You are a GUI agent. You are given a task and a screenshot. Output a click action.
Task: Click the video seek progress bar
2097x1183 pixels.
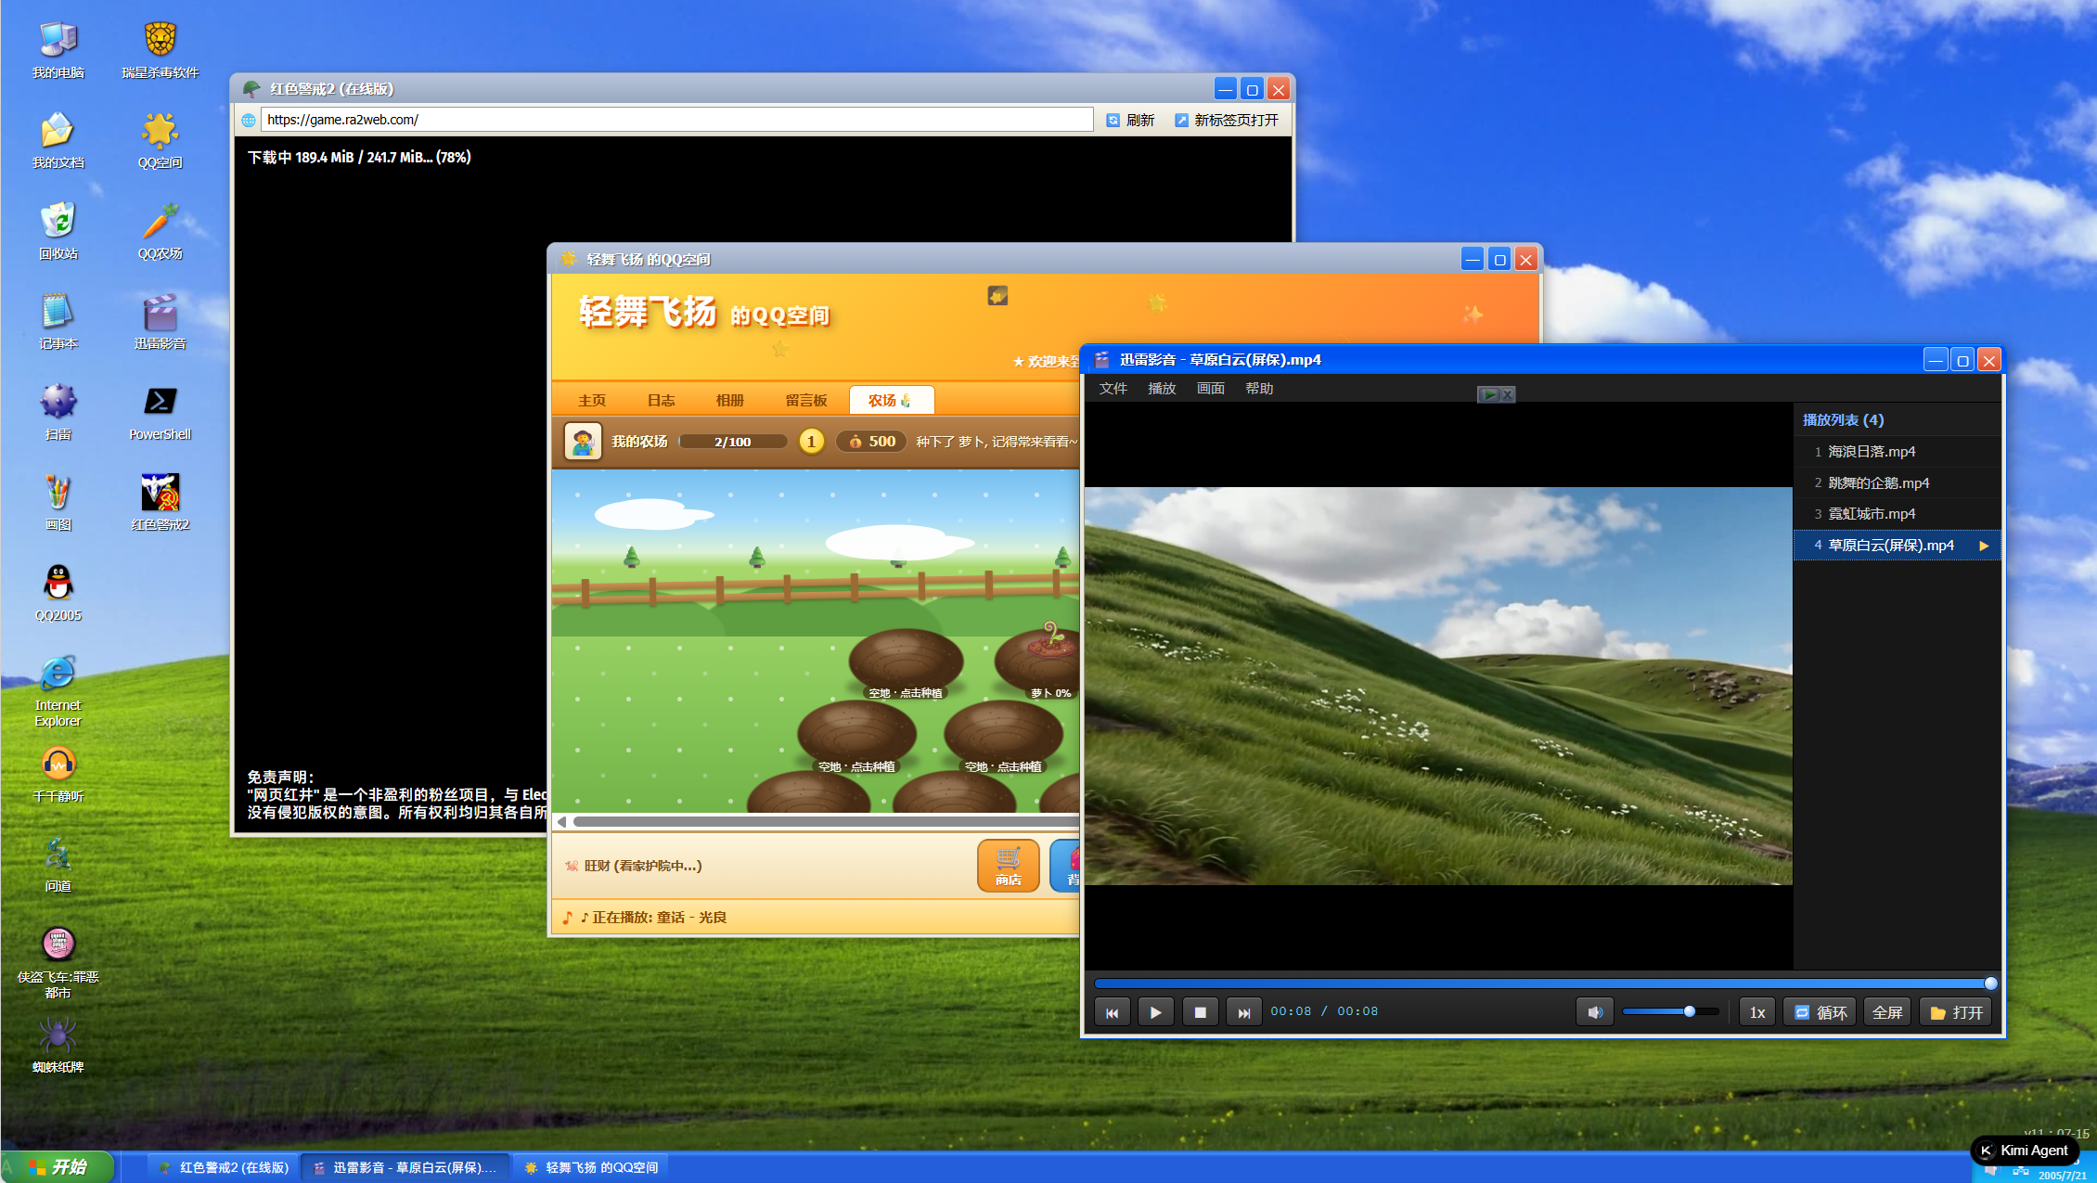click(1544, 984)
